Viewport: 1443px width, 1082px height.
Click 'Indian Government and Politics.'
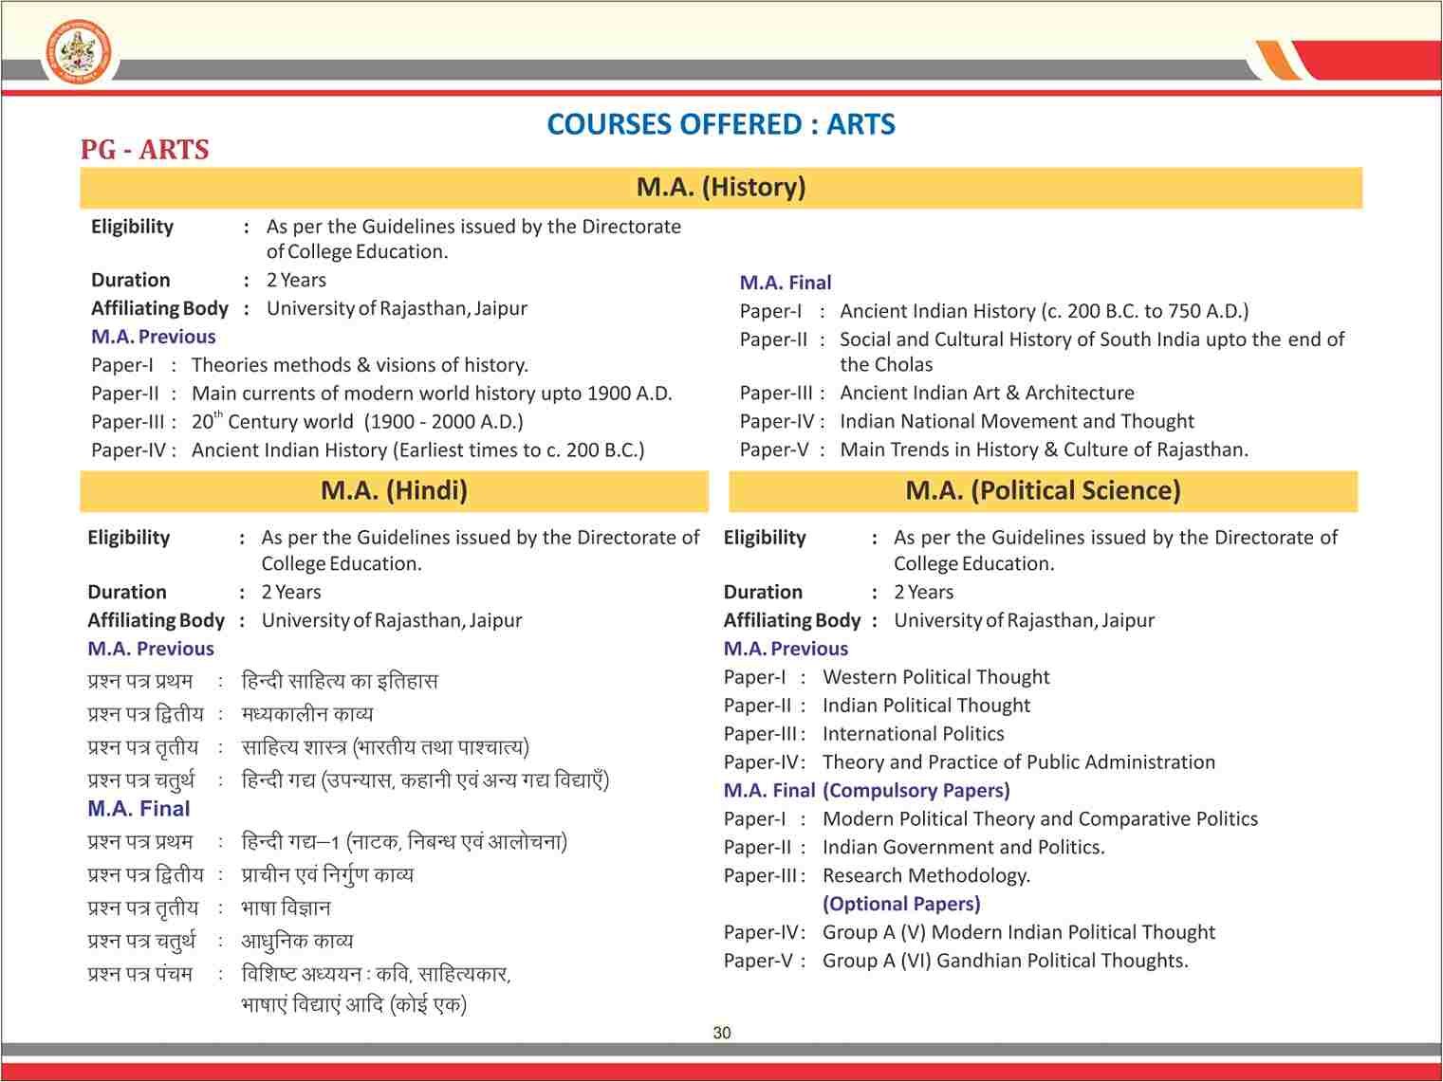point(963,848)
